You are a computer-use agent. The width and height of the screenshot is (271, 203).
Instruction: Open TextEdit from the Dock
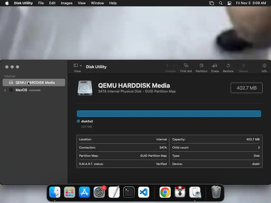click(x=114, y=192)
